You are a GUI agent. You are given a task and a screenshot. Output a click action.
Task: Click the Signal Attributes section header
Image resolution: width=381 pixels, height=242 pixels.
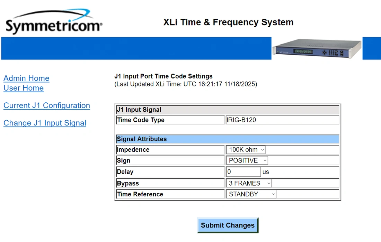click(x=142, y=139)
